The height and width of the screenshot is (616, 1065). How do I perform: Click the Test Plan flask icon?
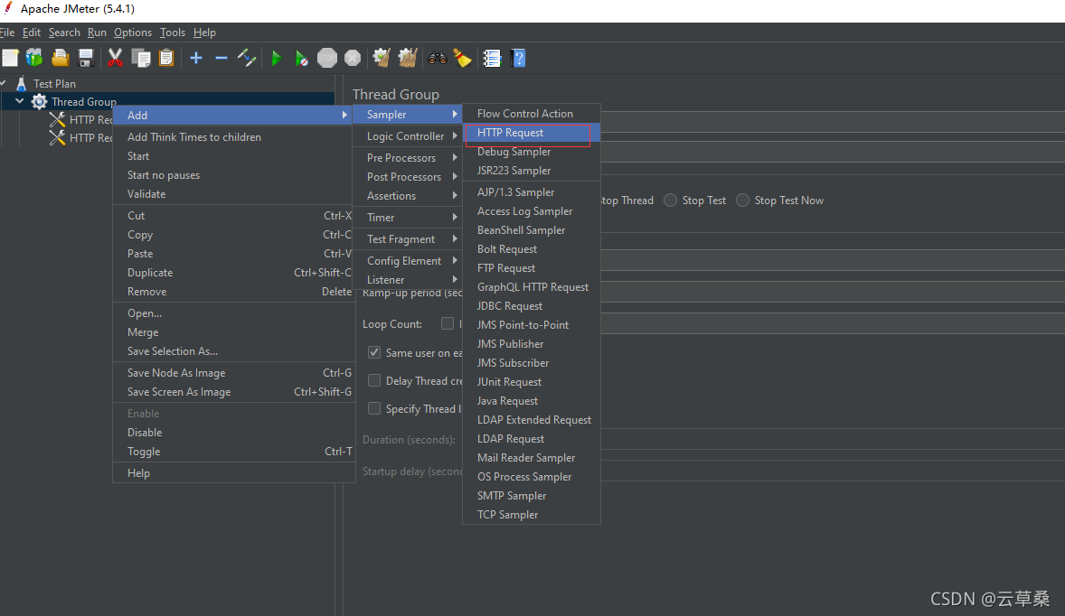pyautogui.click(x=21, y=83)
